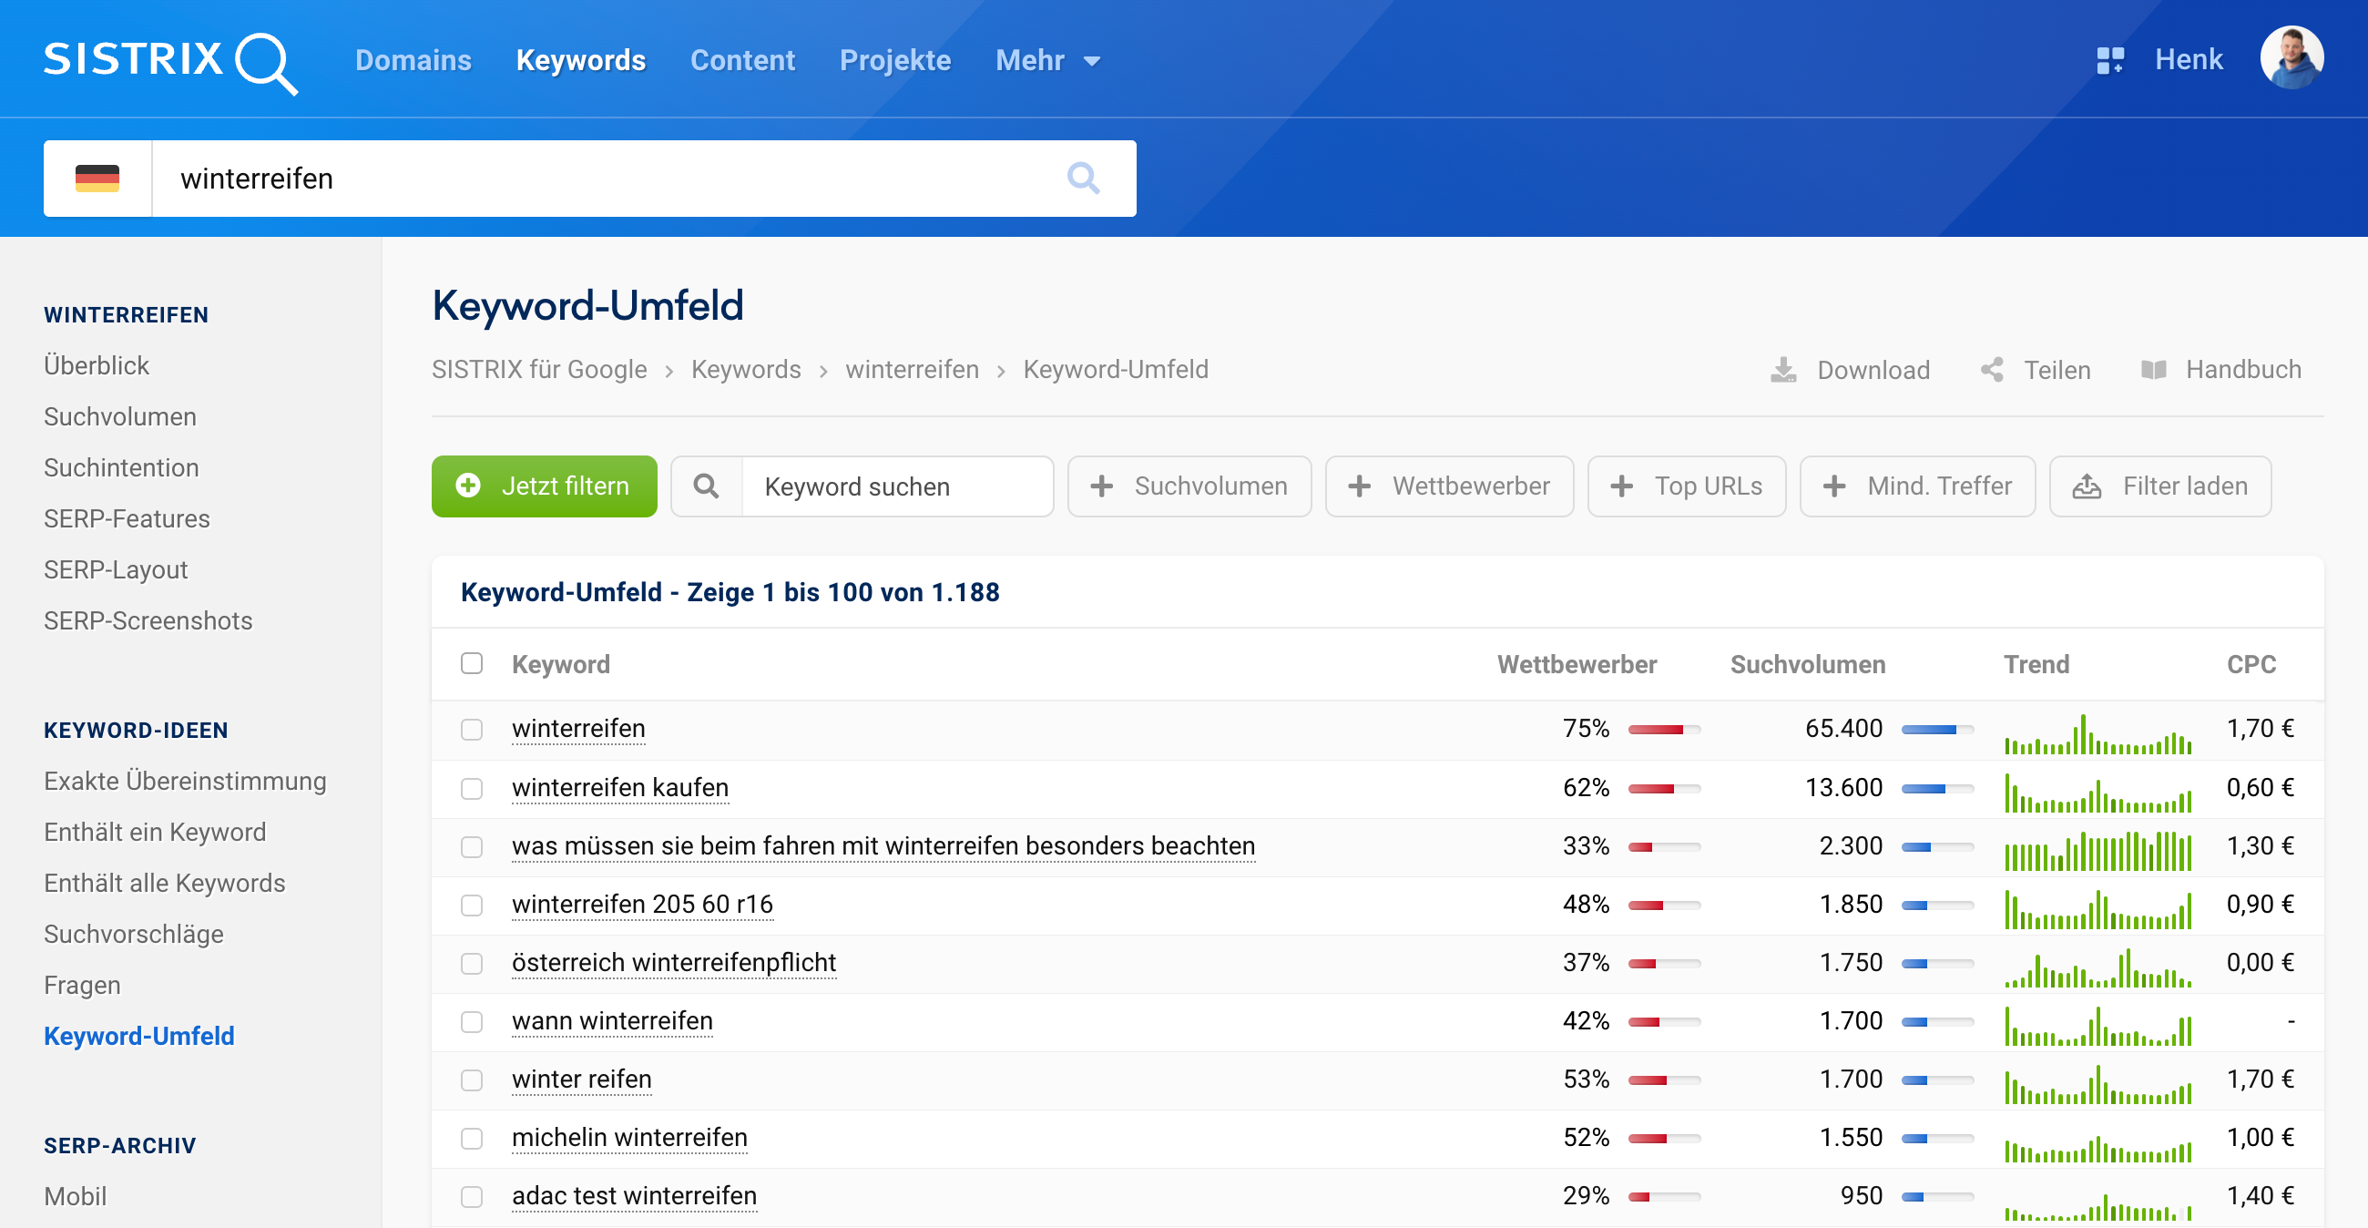
Task: Open the Suchvolumen filter option
Action: (1189, 486)
